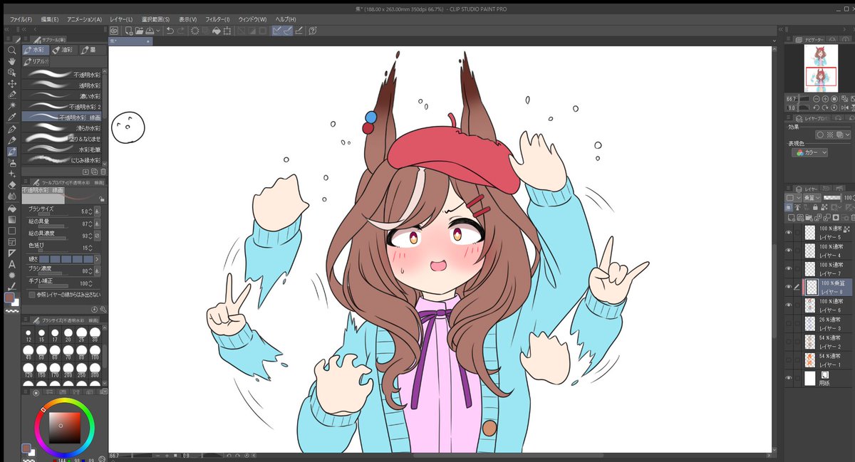Open the 編集(E) menu
The height and width of the screenshot is (462, 855).
click(x=50, y=19)
